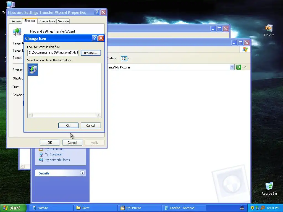The height and width of the screenshot is (212, 283).
Task: Click the Properties window help question mark
Action: [x=97, y=12]
